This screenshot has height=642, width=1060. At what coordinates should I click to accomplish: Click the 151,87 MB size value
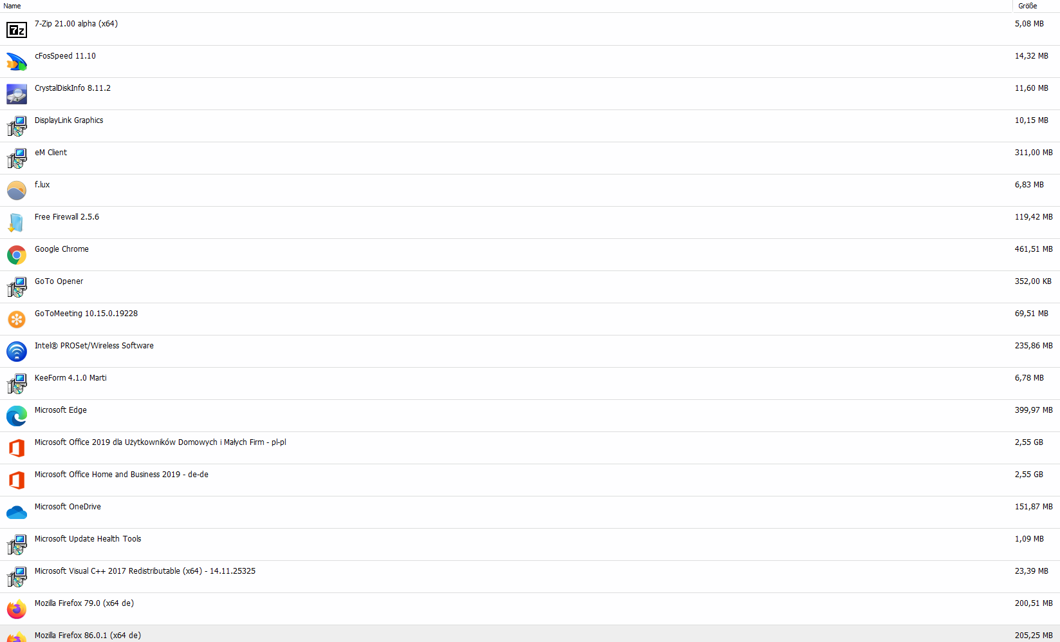(1034, 507)
